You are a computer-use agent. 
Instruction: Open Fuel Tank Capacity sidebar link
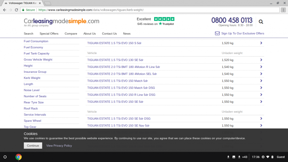tap(37, 54)
